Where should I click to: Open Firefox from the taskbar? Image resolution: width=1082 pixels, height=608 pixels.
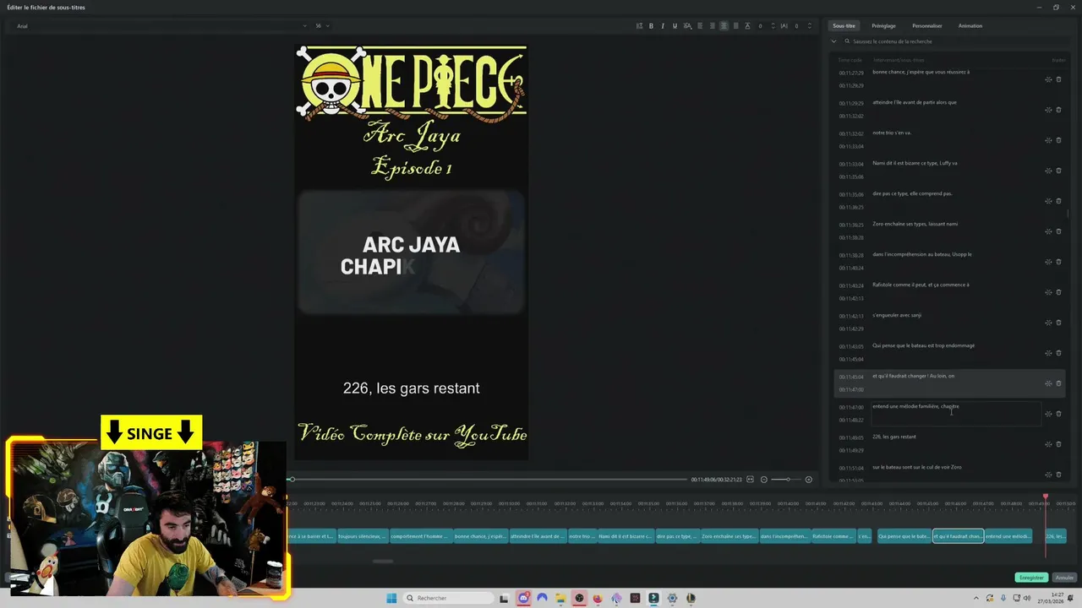[x=598, y=598]
